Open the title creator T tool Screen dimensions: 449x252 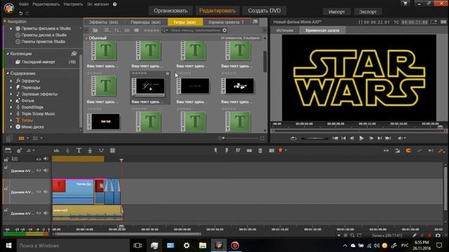click(x=79, y=150)
